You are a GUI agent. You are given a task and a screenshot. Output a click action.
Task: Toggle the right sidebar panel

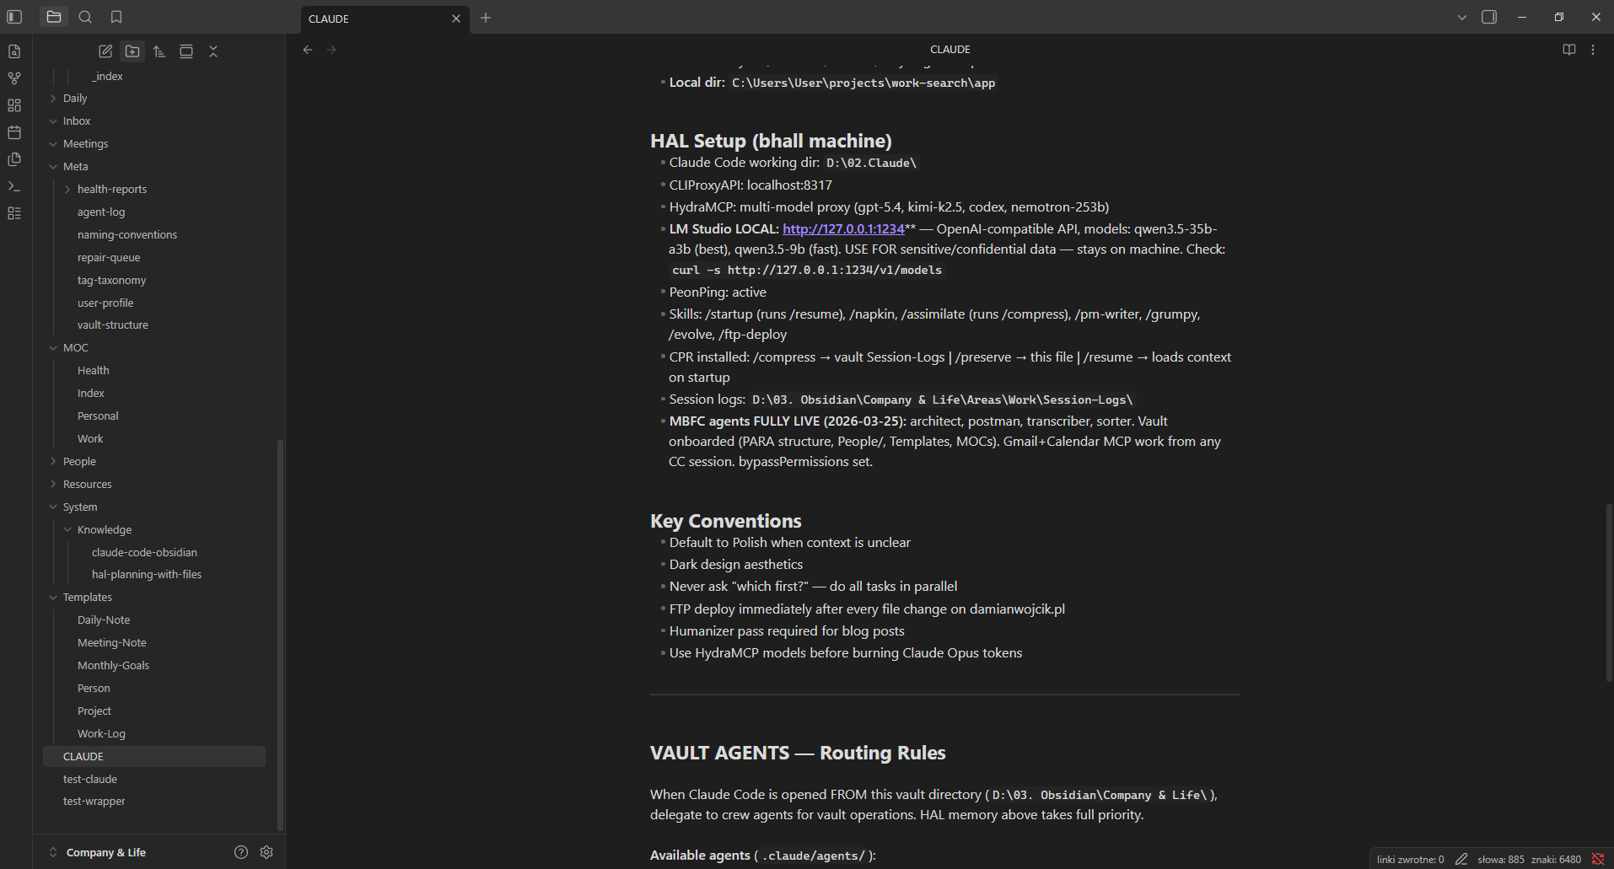(1489, 17)
